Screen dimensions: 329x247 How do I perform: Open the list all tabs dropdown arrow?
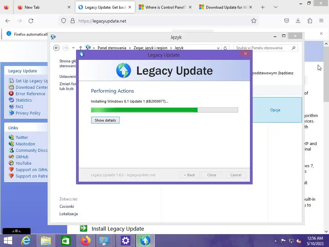click(x=276, y=7)
